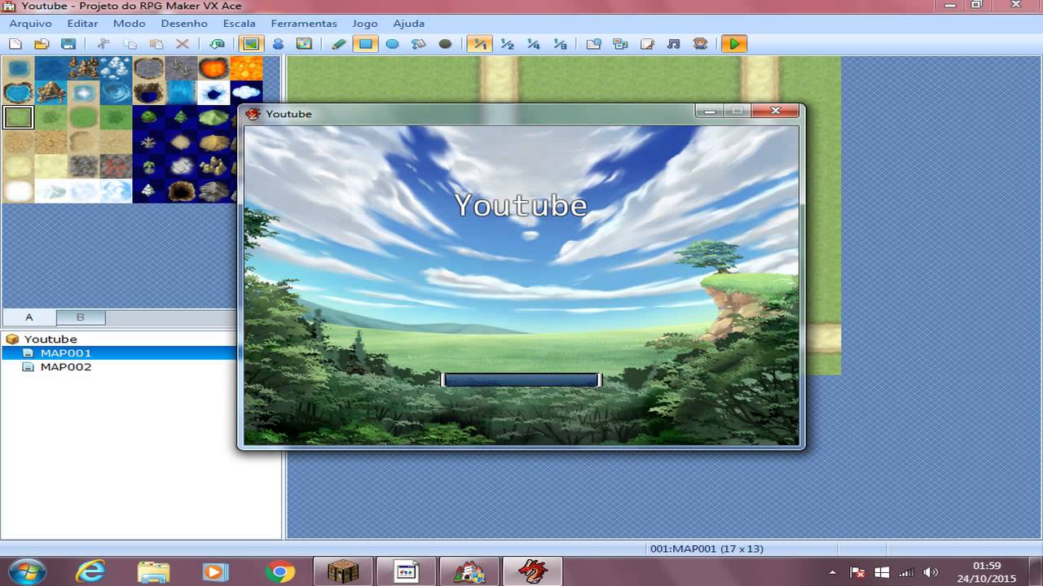1043x586 pixels.
Task: Select the Flood Fill tool
Action: 419,44
